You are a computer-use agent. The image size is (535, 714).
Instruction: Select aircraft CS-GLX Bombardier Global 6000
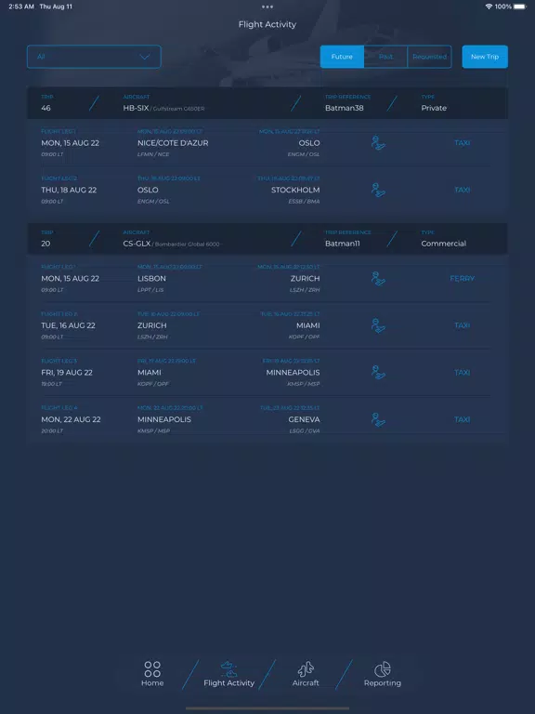[x=171, y=244]
